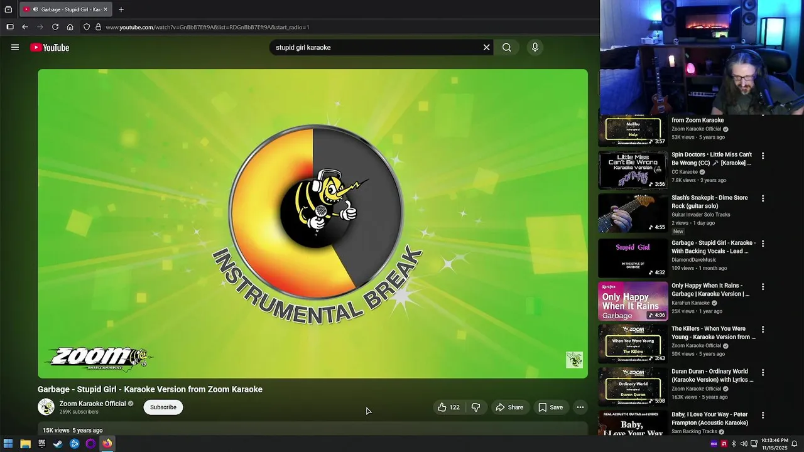804x452 pixels.
Task: Subscribe to Zoom Karaoke Official
Action: click(163, 407)
